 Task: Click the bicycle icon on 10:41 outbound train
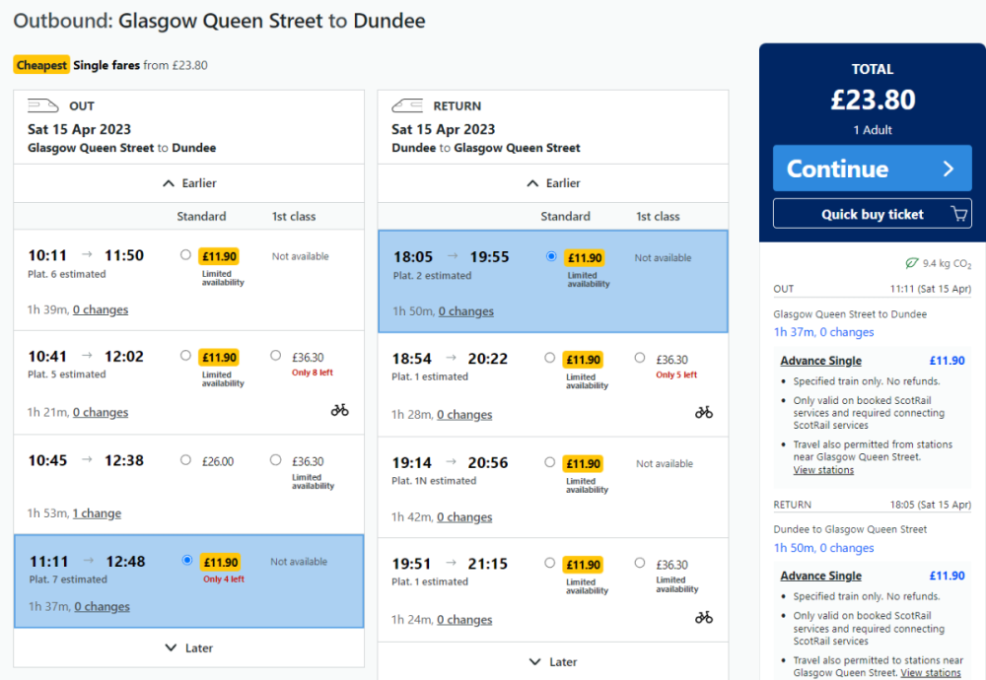[x=339, y=410]
